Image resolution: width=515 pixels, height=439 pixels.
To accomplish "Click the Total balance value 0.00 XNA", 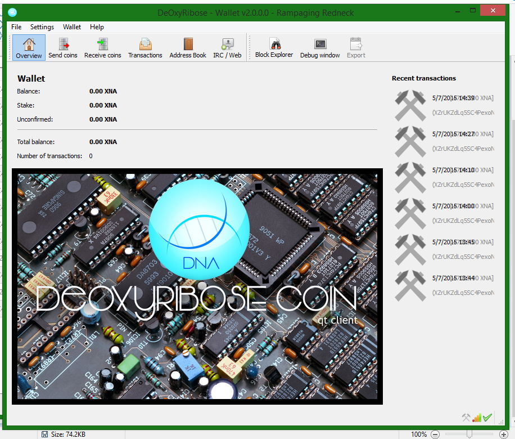I will [x=103, y=142].
